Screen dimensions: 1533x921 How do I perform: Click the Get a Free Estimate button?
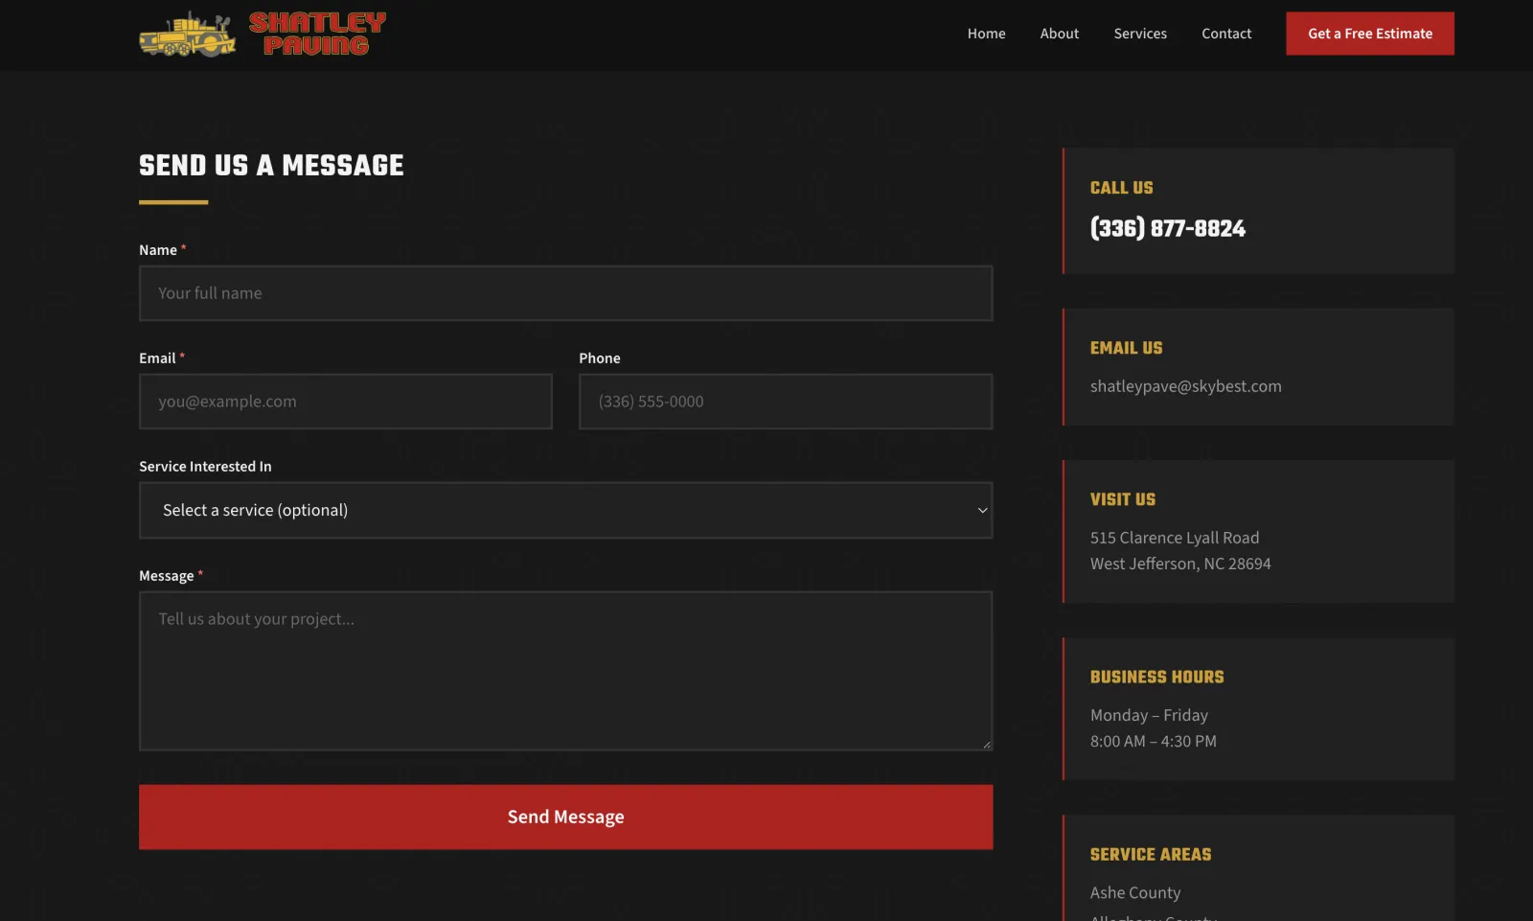point(1370,34)
